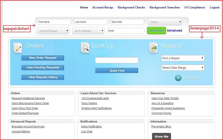This screenshot has width=223, height=140.
Task: Click the RUN REPORT text button
Action: tap(192, 78)
